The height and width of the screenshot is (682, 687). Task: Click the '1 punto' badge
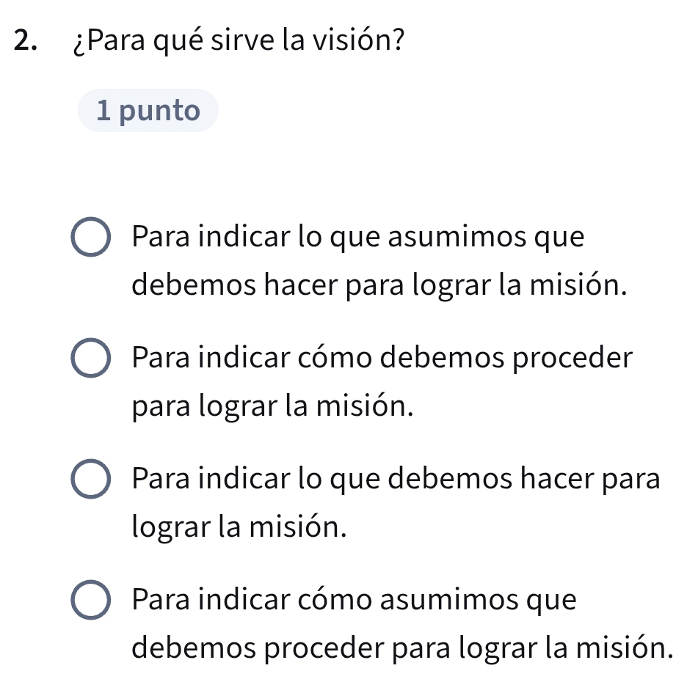coord(148,111)
